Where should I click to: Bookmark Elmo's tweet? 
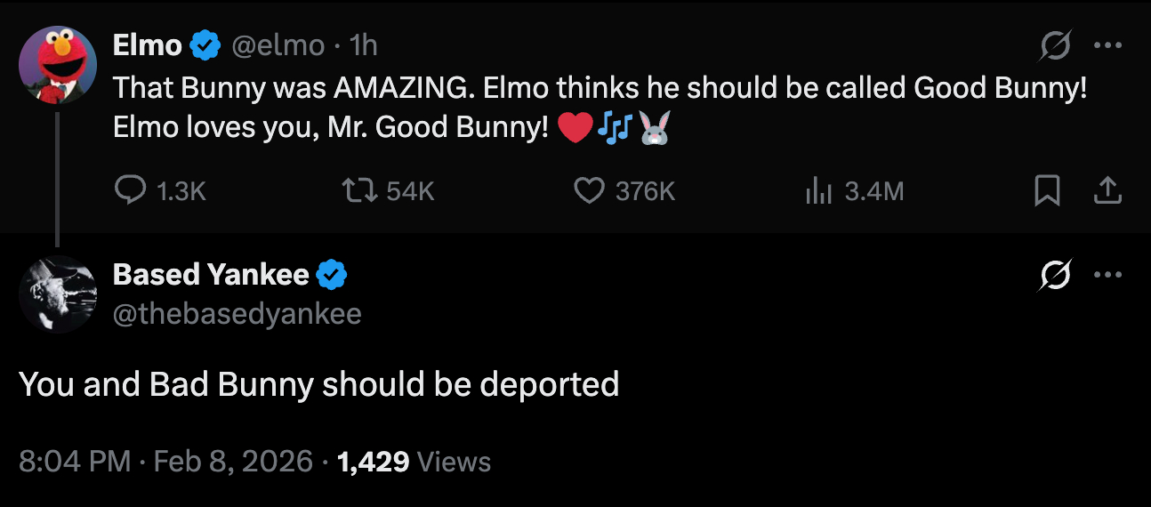pos(1047,190)
